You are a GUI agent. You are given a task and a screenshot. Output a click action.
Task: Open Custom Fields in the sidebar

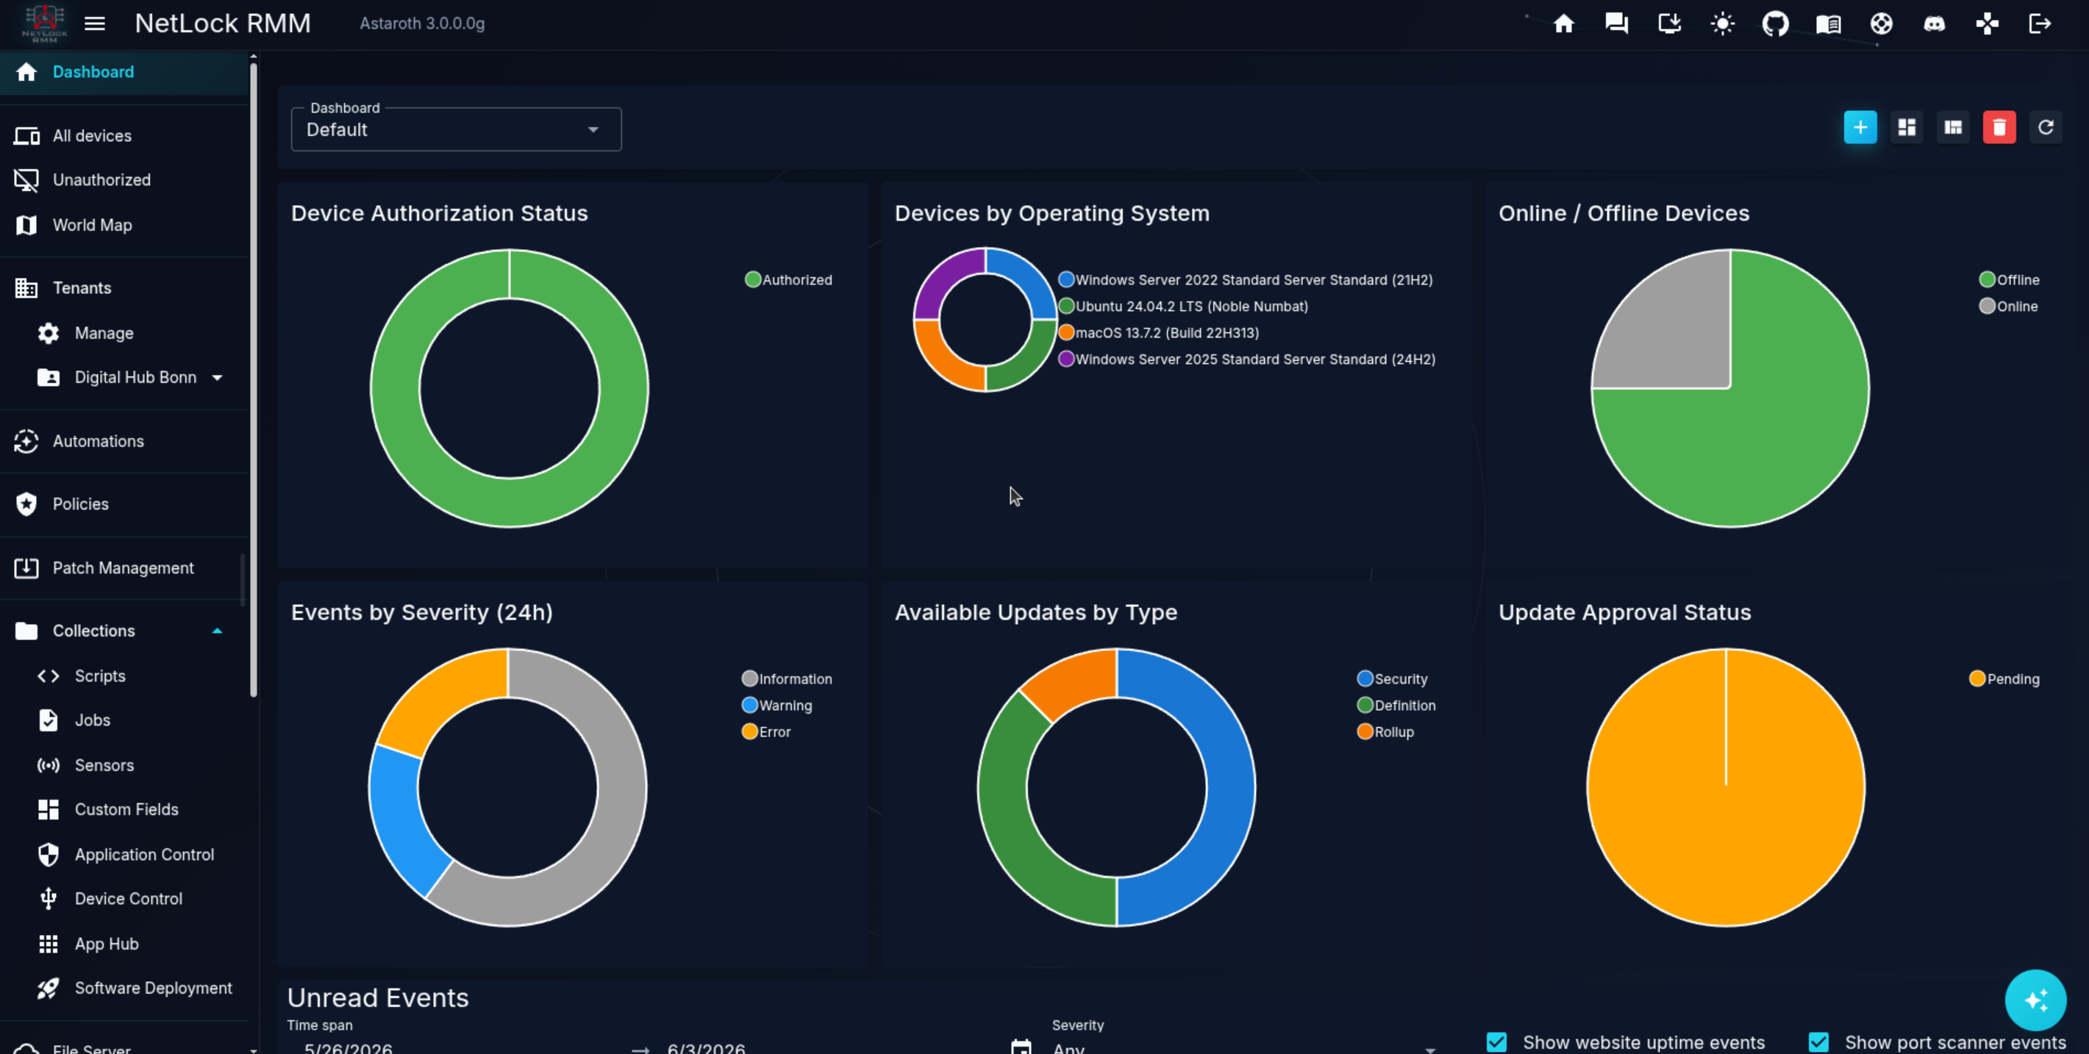[x=125, y=809]
